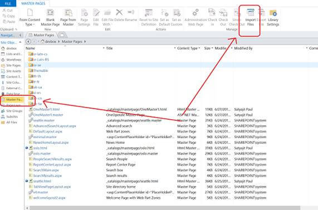This screenshot has height=210, width=318.
Task: Click the Delete icon
Action: coord(119,13)
